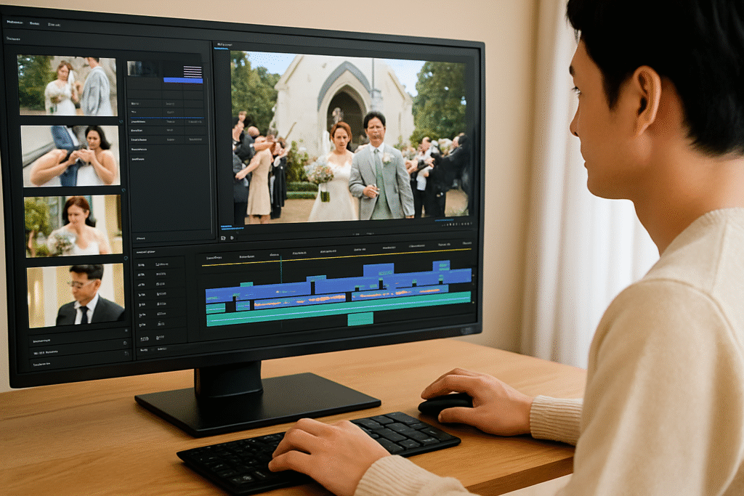The height and width of the screenshot is (496, 744).
Task: Click the small icon below the clasped-hands thumbnail's right corner
Action: pyautogui.click(x=124, y=190)
